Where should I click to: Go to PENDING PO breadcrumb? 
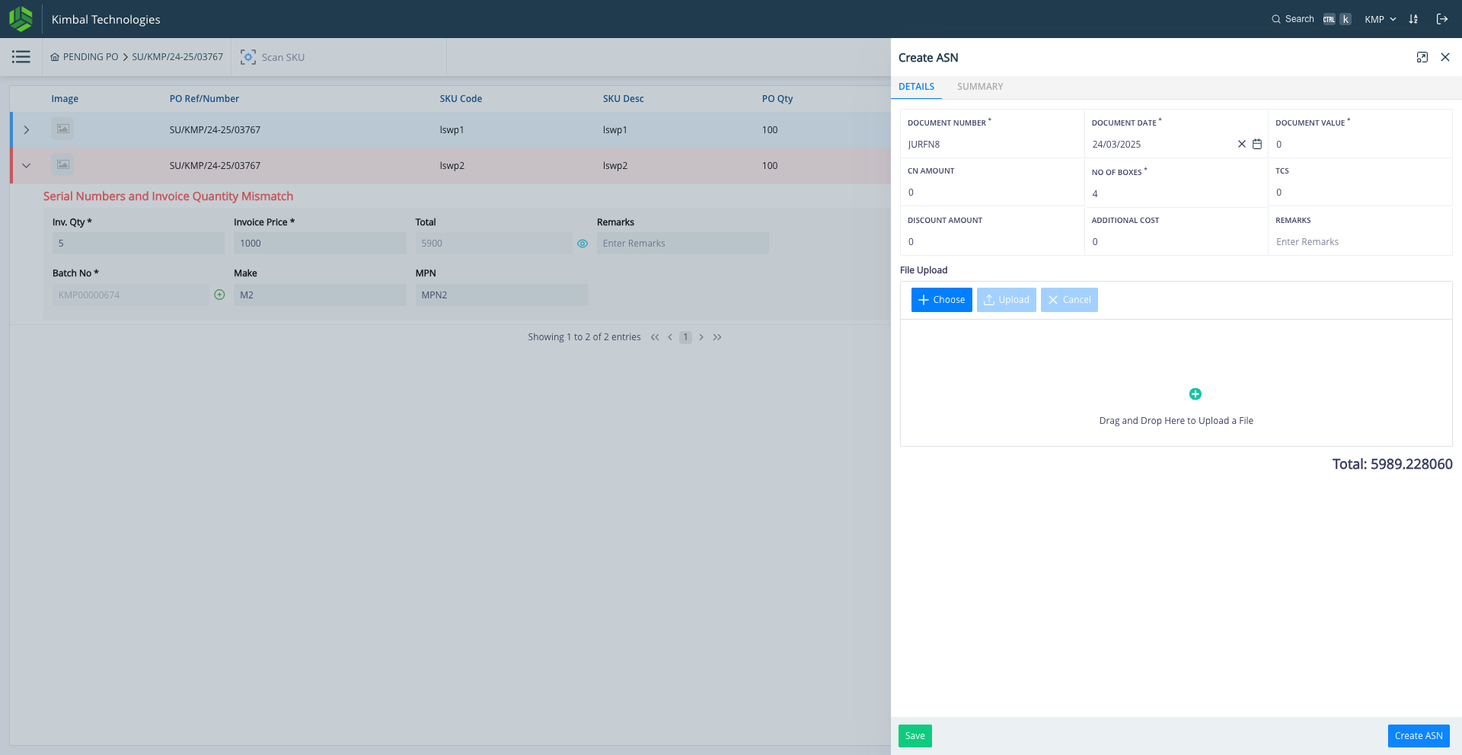[90, 57]
